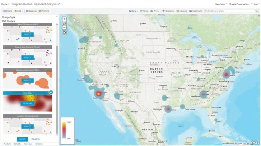Focus the Find address or place field
261x146 pixels.
(229, 11)
